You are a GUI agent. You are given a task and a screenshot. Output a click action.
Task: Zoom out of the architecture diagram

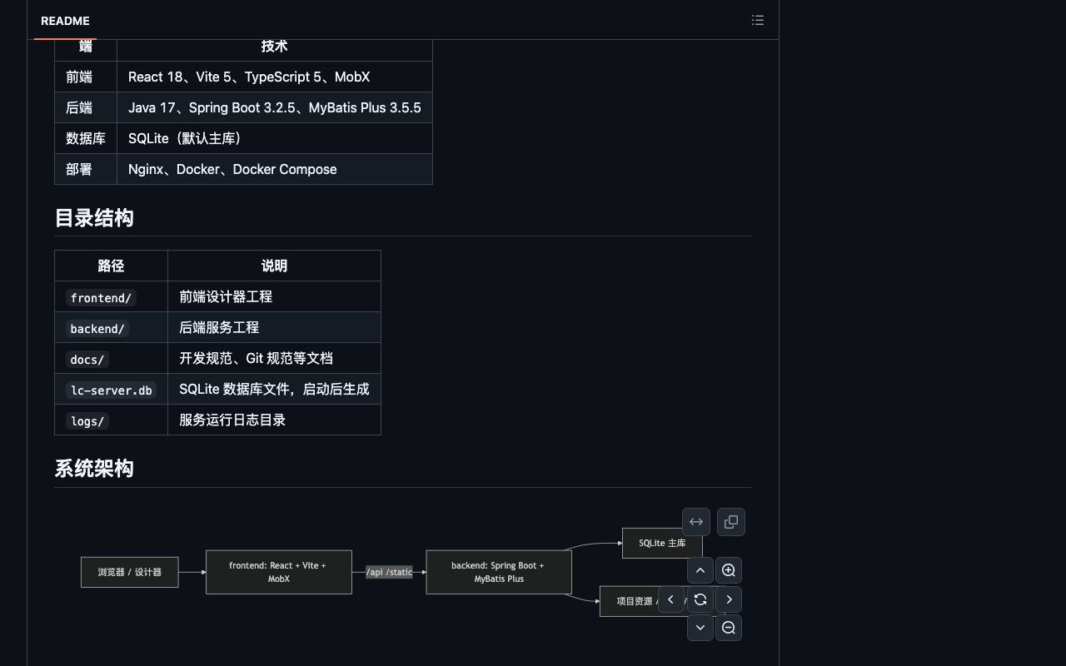click(x=729, y=628)
